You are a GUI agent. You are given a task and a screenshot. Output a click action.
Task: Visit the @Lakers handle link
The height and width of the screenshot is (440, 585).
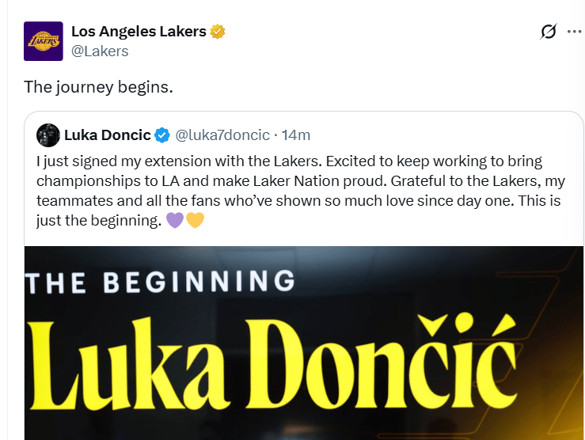click(x=100, y=51)
